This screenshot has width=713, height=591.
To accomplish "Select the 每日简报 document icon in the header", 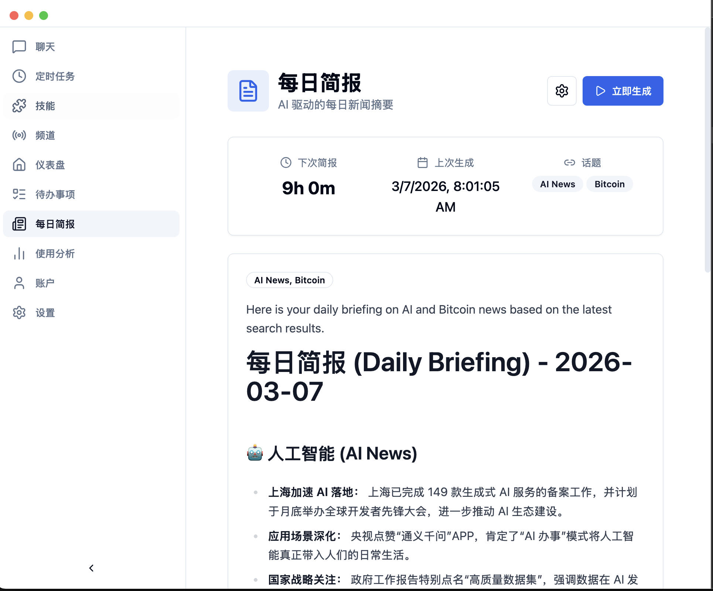I will click(248, 90).
